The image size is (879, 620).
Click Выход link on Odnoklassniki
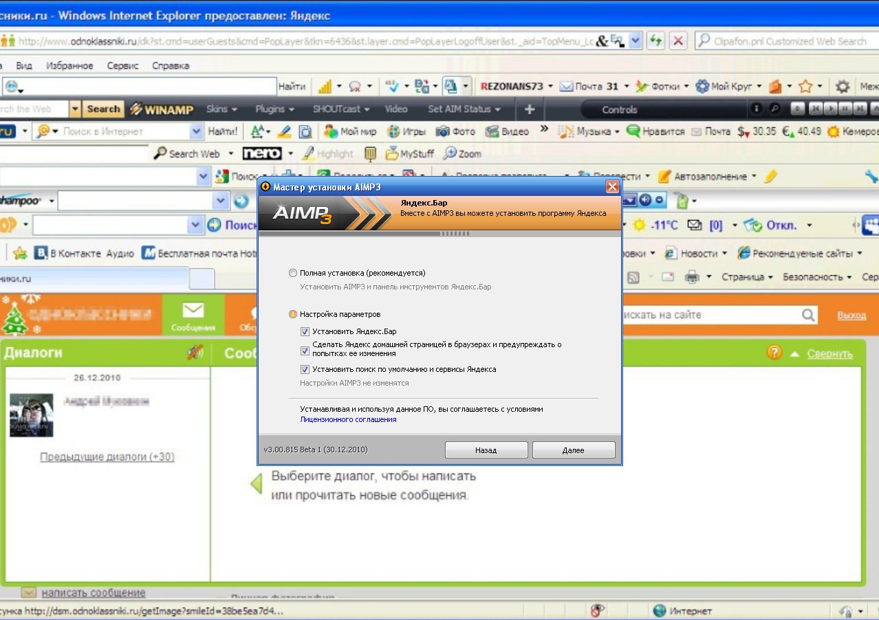pos(851,315)
